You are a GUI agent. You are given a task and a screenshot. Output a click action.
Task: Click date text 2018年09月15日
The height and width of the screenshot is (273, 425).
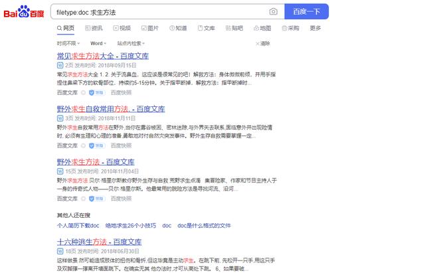[x=117, y=65]
